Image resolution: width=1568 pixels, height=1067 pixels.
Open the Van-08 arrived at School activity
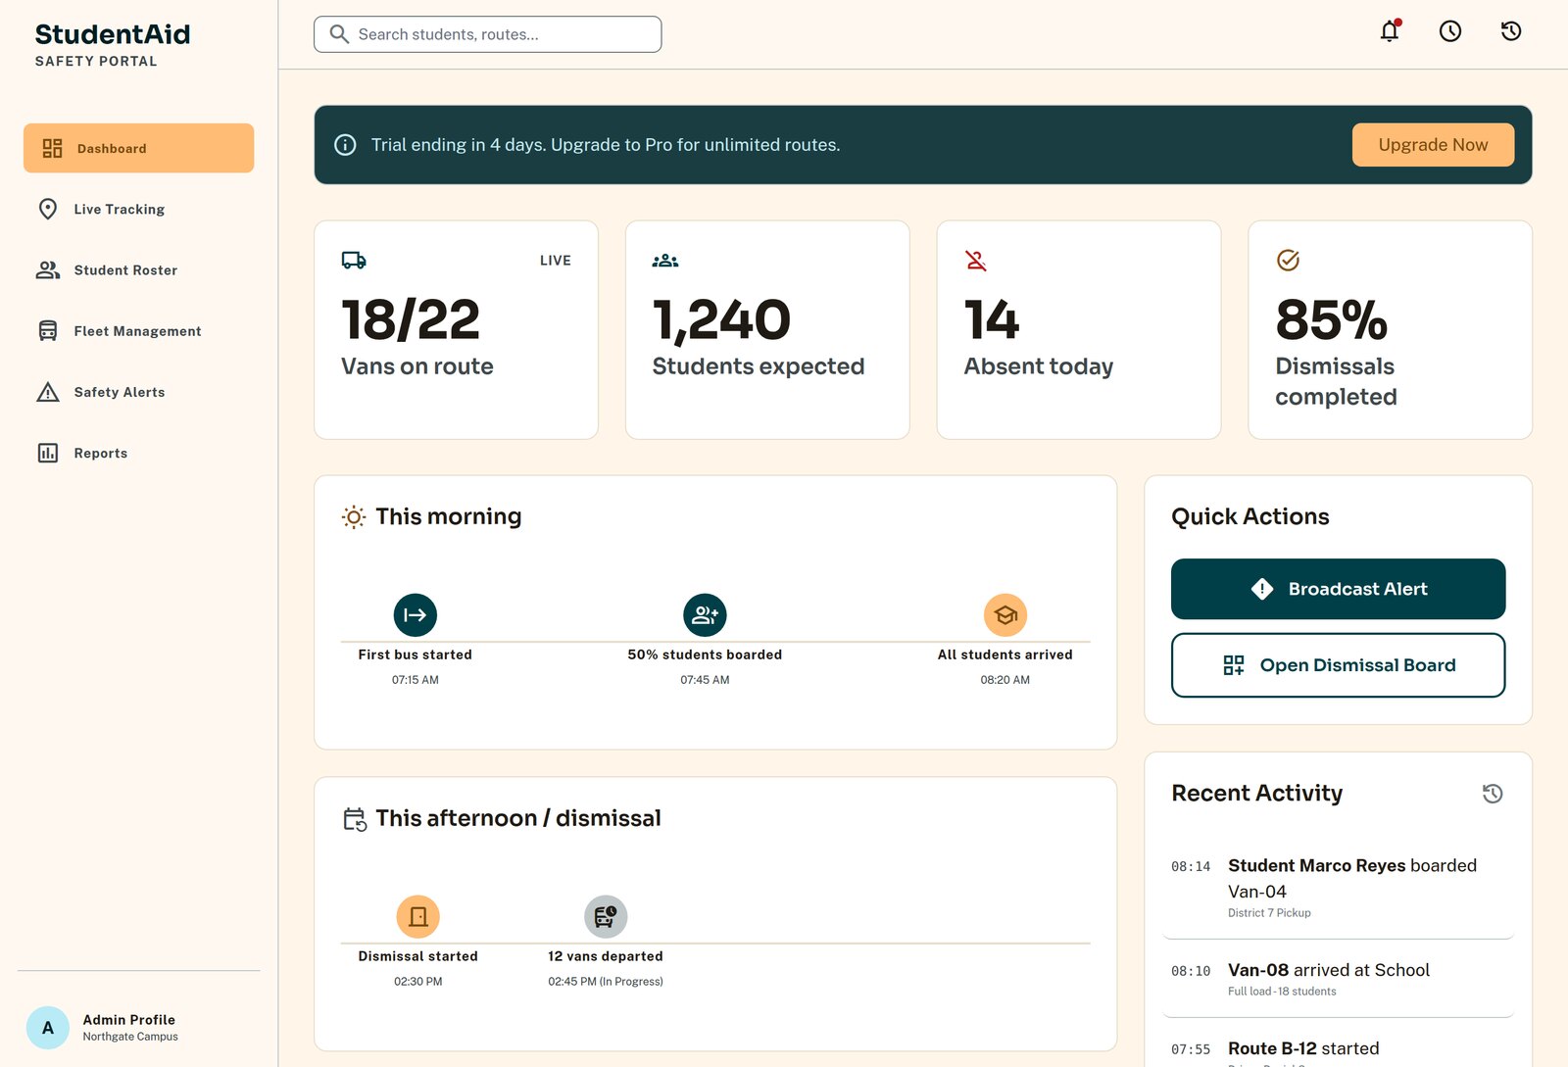click(x=1338, y=979)
